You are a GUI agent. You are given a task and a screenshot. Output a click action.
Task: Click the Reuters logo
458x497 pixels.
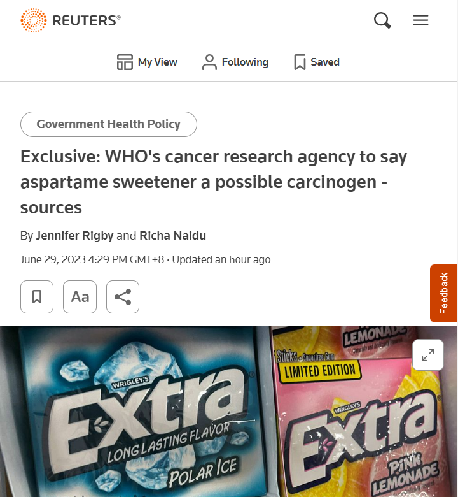point(71,20)
